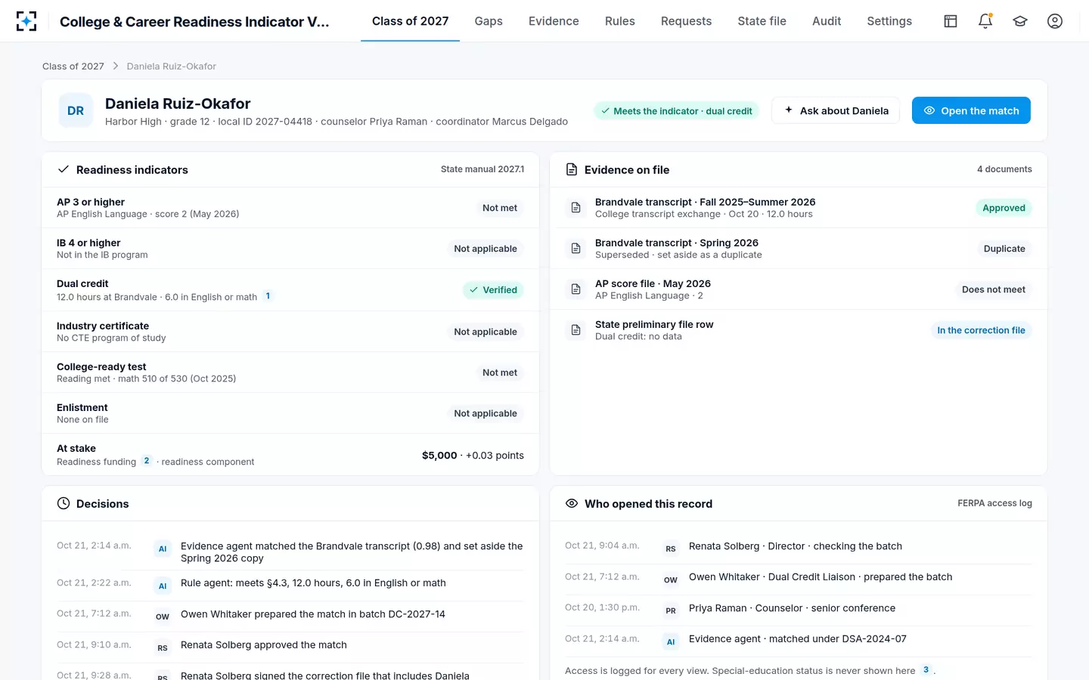The width and height of the screenshot is (1089, 680).
Task: Click document icon for AP score file
Action: (576, 289)
